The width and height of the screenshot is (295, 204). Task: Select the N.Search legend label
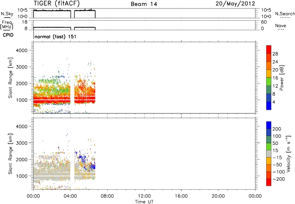285,14
